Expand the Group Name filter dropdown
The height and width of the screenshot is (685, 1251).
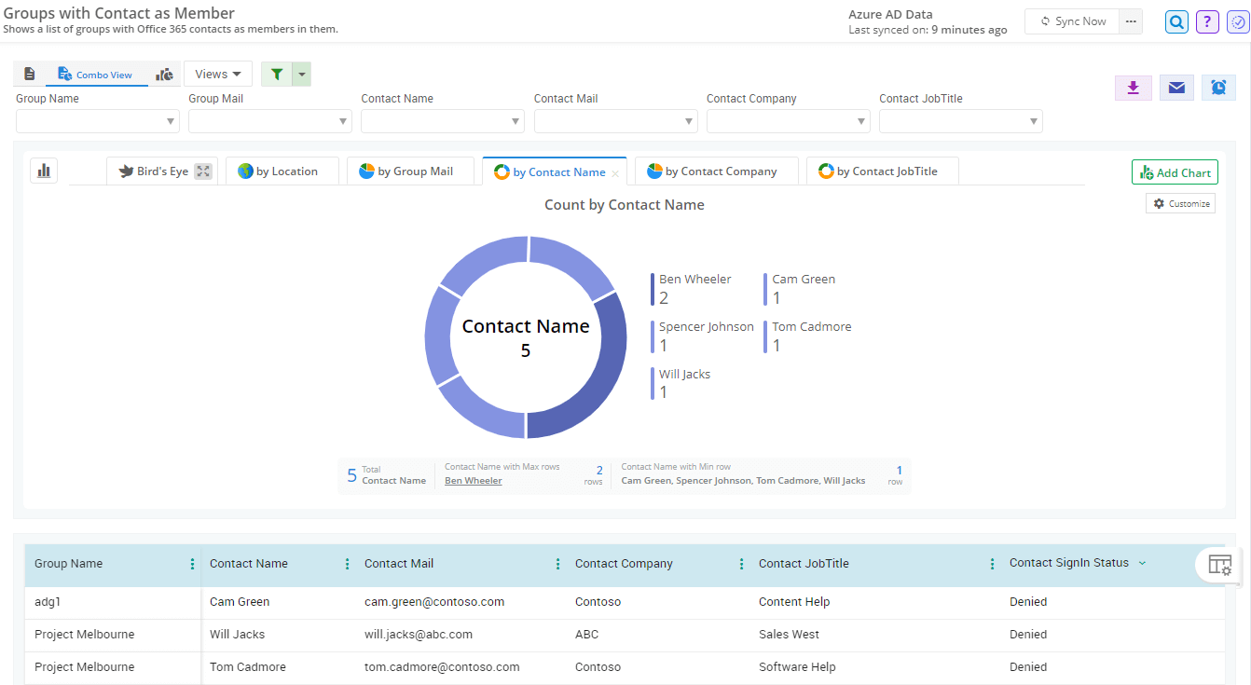click(172, 121)
